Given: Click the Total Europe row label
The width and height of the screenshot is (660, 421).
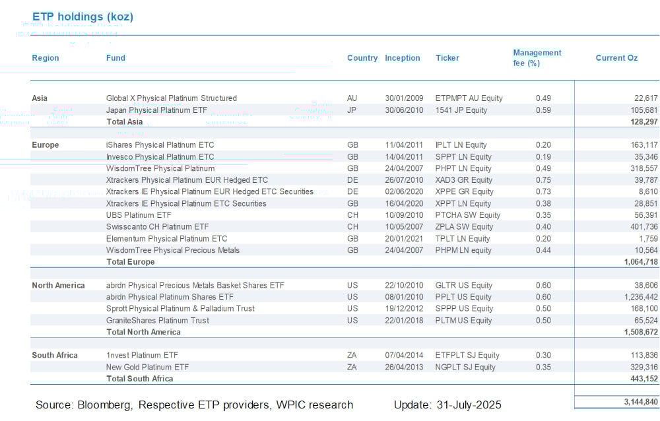Looking at the screenshot, I should [131, 262].
